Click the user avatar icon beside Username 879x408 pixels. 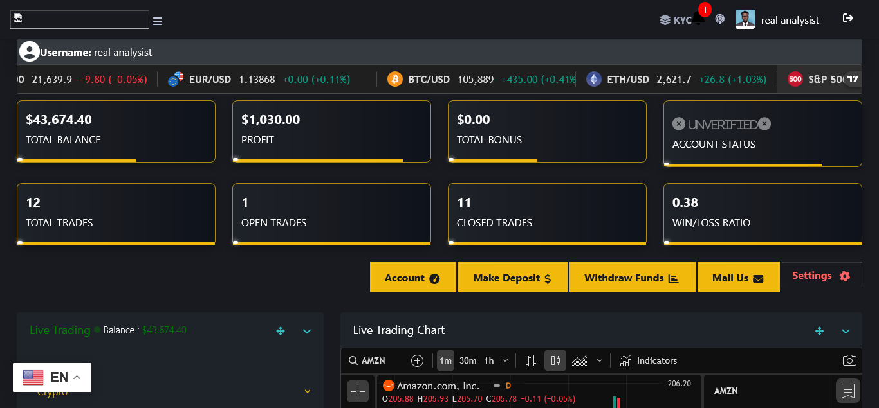pyautogui.click(x=30, y=51)
